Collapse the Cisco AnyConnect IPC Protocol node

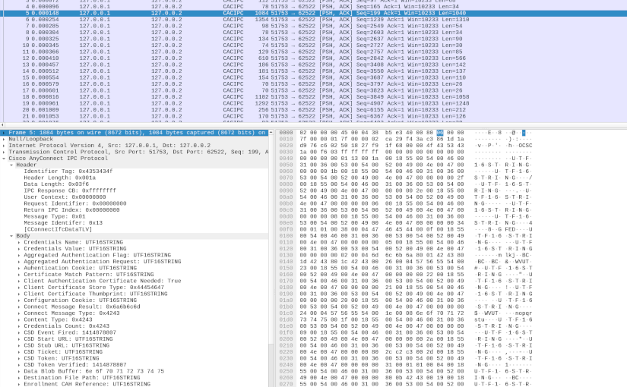pos(4,158)
